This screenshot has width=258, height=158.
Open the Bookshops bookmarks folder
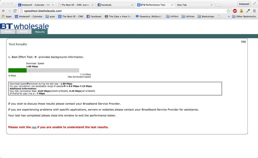[206, 16]
